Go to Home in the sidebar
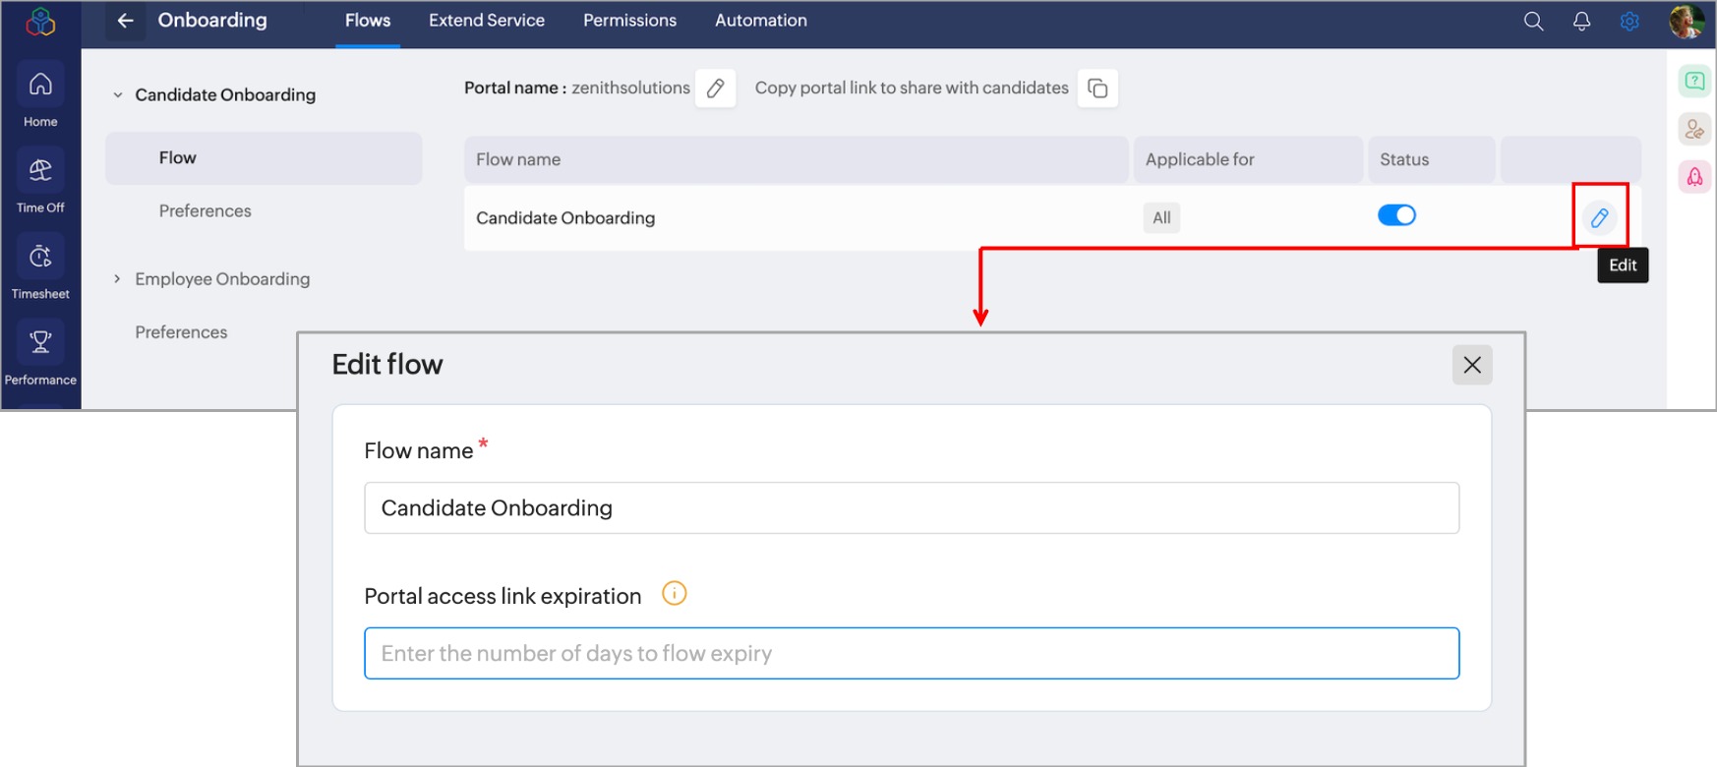The width and height of the screenshot is (1717, 767). pos(40,95)
